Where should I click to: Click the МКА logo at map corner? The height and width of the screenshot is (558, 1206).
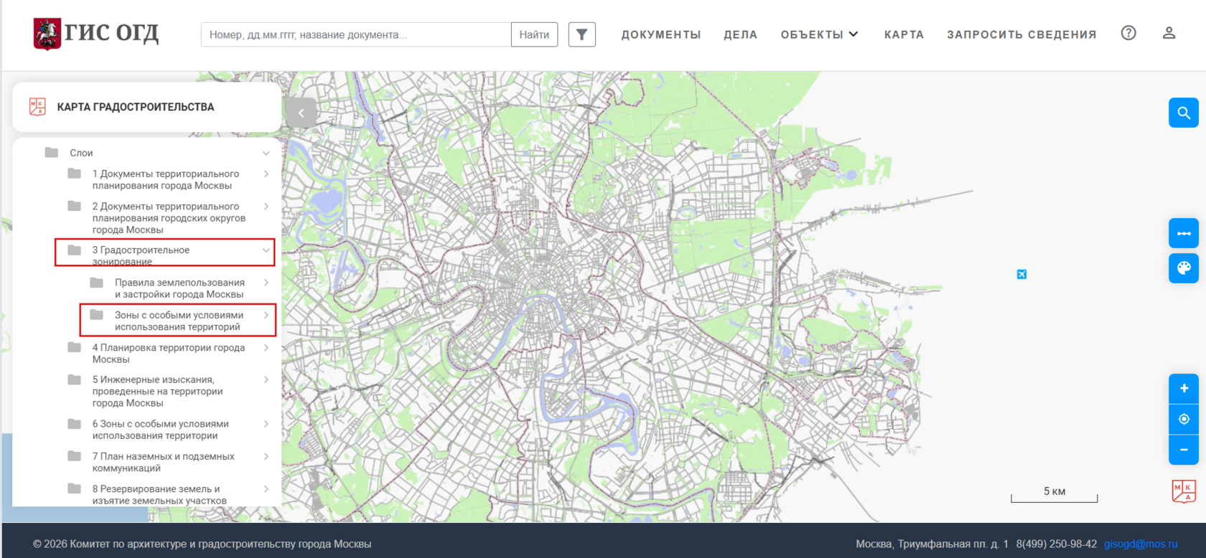[1184, 491]
